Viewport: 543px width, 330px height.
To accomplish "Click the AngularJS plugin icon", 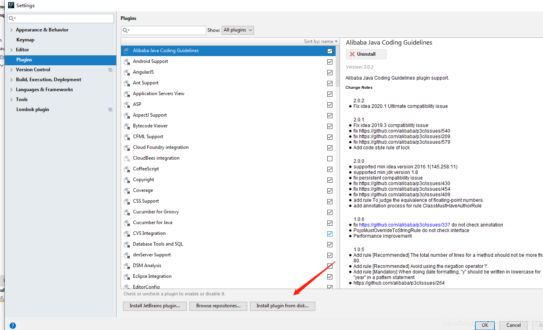I will [127, 72].
